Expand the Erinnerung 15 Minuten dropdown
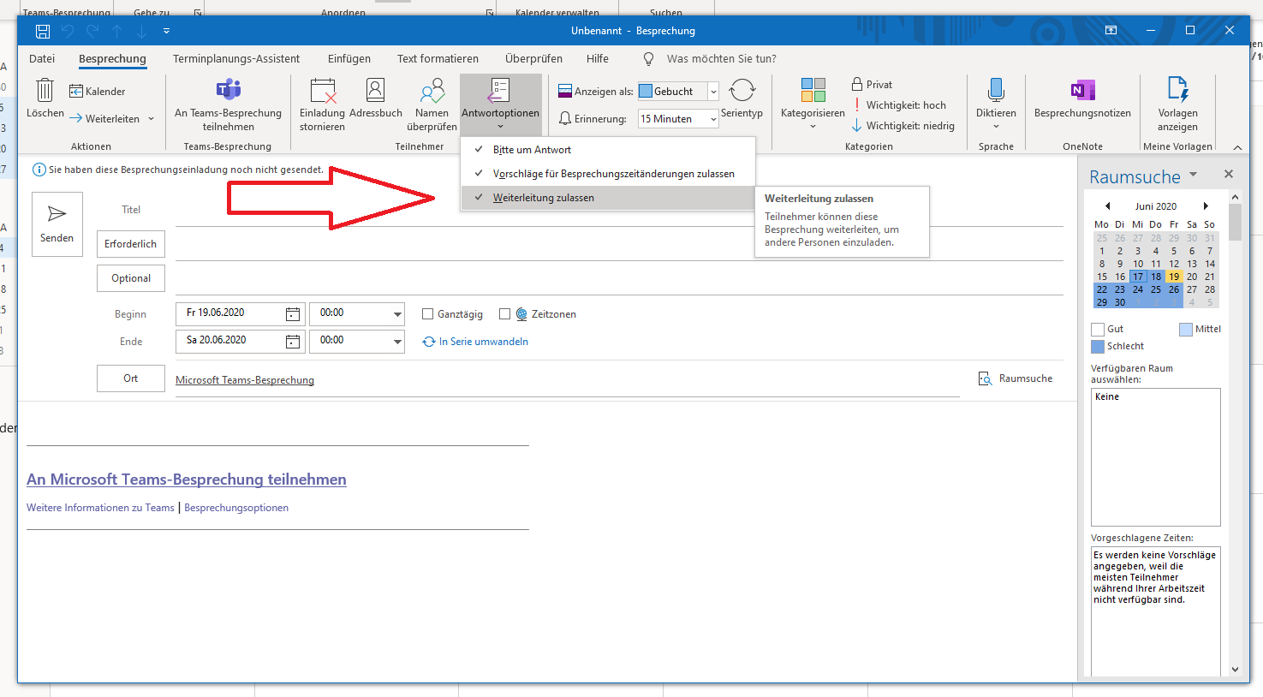The width and height of the screenshot is (1263, 697). 713,119
